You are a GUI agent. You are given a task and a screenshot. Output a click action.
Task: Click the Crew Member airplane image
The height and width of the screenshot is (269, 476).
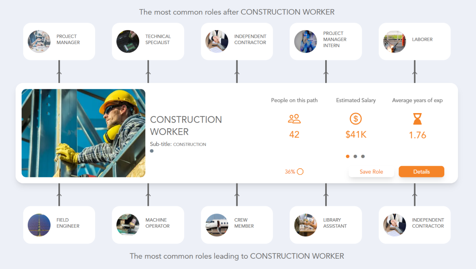point(217,225)
